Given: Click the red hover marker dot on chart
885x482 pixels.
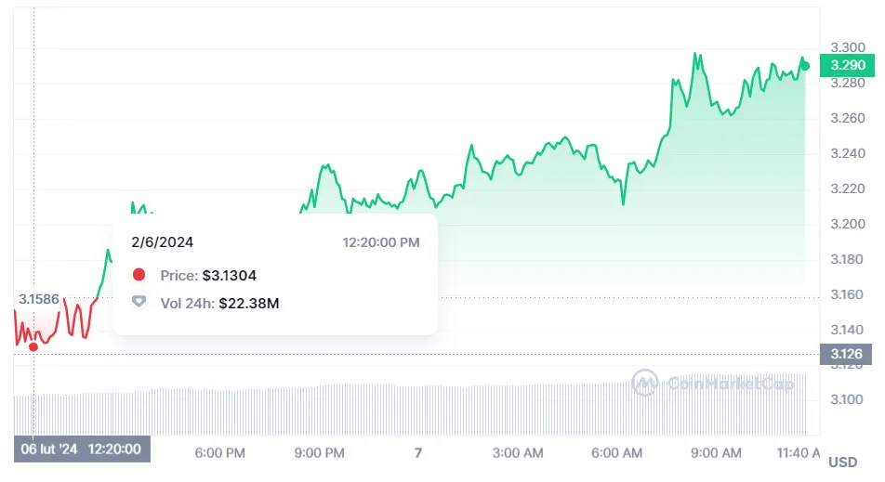Looking at the screenshot, I should (x=33, y=346).
